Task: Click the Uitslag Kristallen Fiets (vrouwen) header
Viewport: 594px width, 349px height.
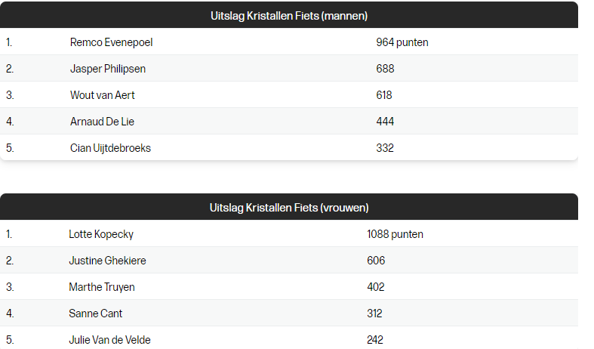Action: (289, 207)
